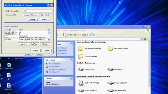Click Cancelar in the Modificar variable dialog
Viewport: 168px width, 94px height.
pyautogui.click(x=44, y=20)
